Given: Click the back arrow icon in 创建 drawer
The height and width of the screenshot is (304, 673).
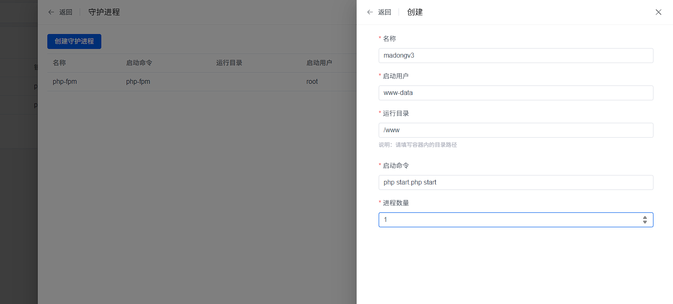Looking at the screenshot, I should pos(370,12).
